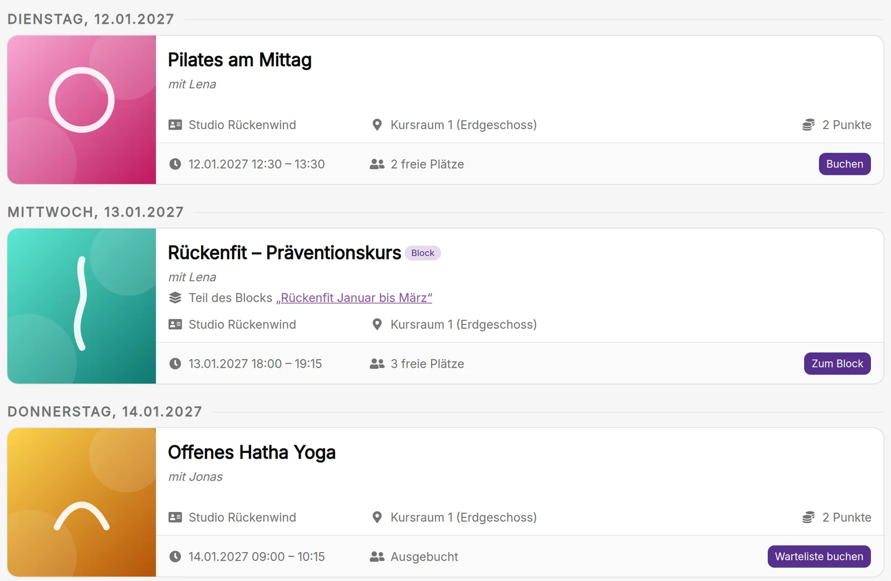
Task: Click the clock icon next to 13.01.2027 18:00
Action: tap(175, 363)
